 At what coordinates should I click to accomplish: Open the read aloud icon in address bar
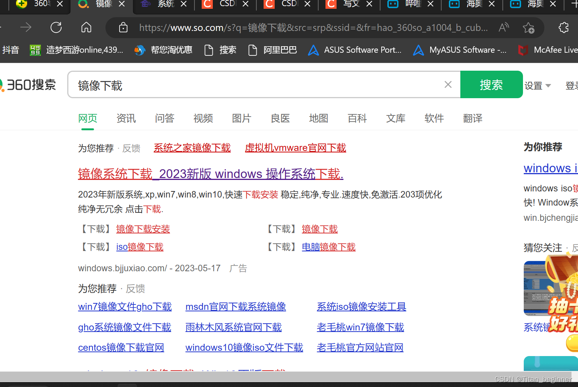pos(504,28)
